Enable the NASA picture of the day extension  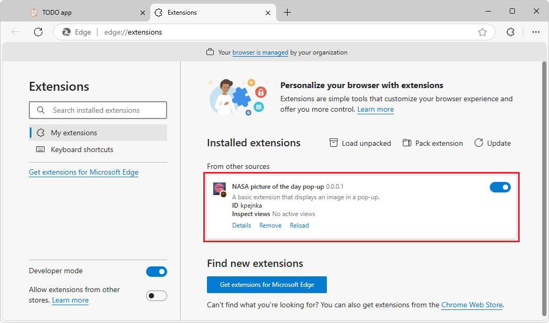(500, 187)
